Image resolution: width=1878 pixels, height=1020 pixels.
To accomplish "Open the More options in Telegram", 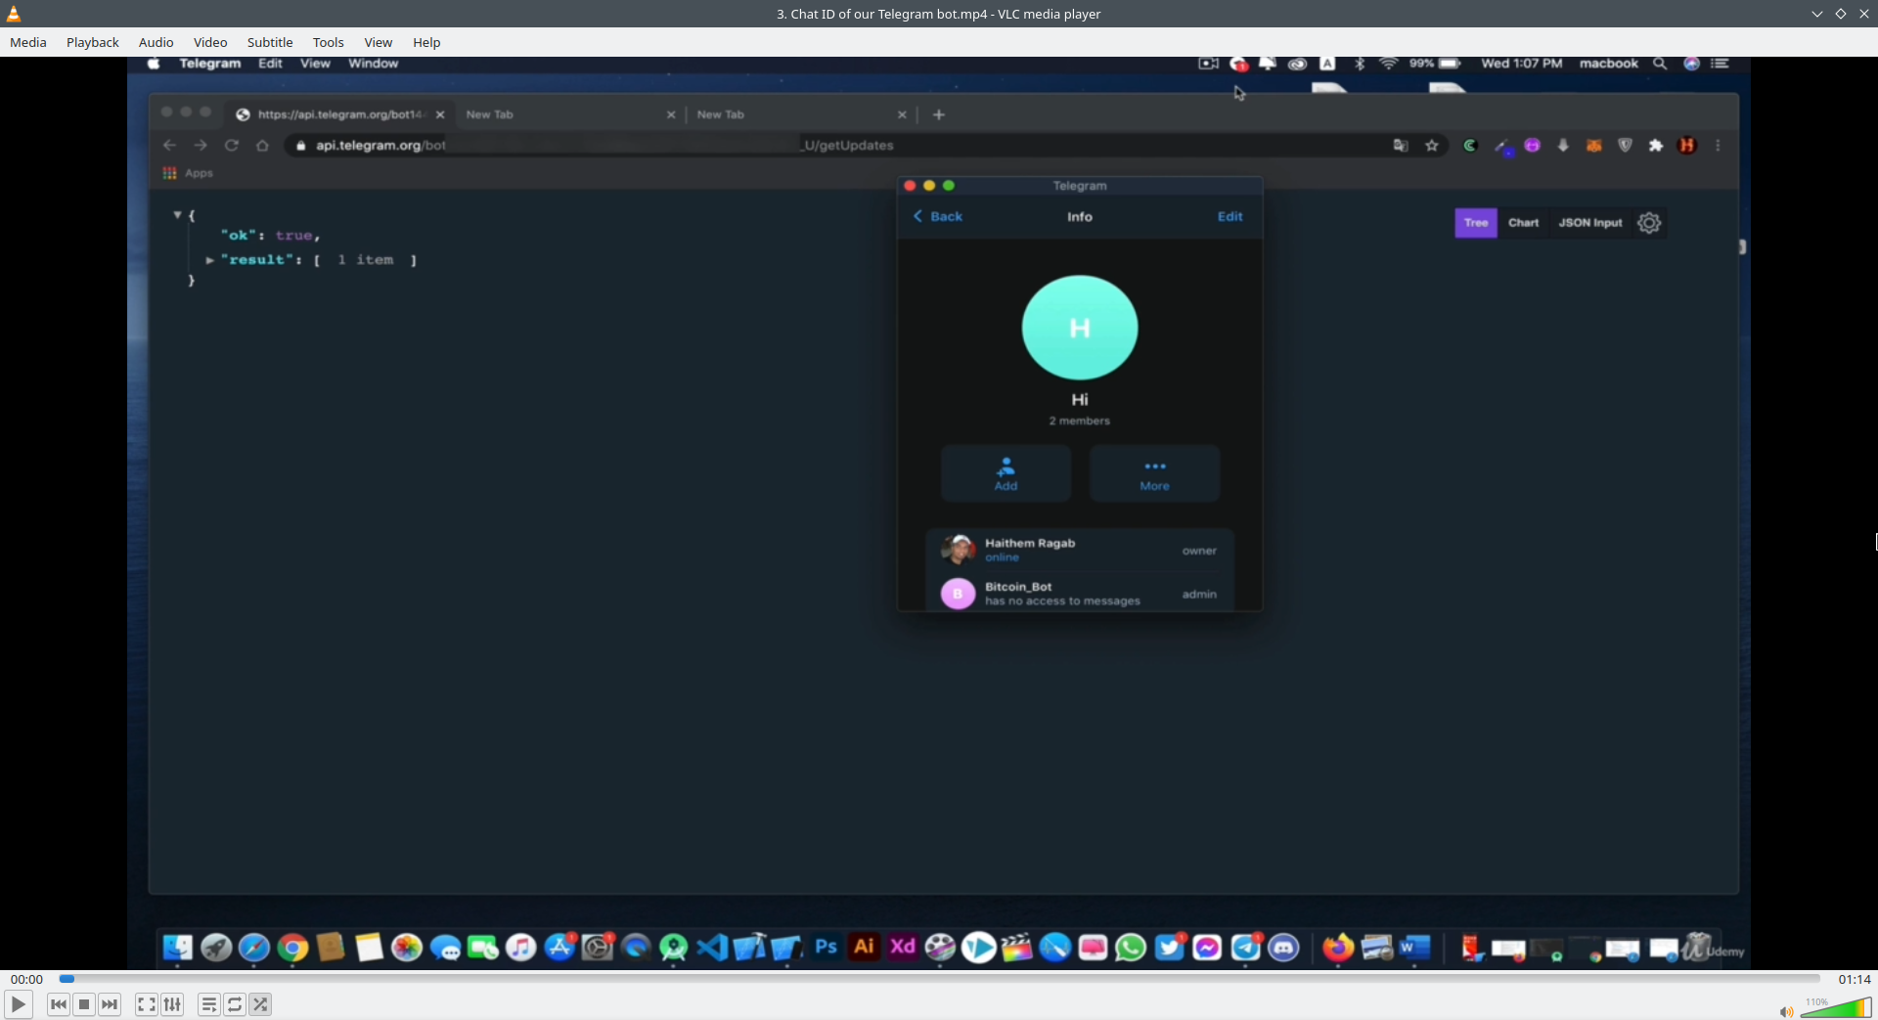I will tap(1155, 473).
